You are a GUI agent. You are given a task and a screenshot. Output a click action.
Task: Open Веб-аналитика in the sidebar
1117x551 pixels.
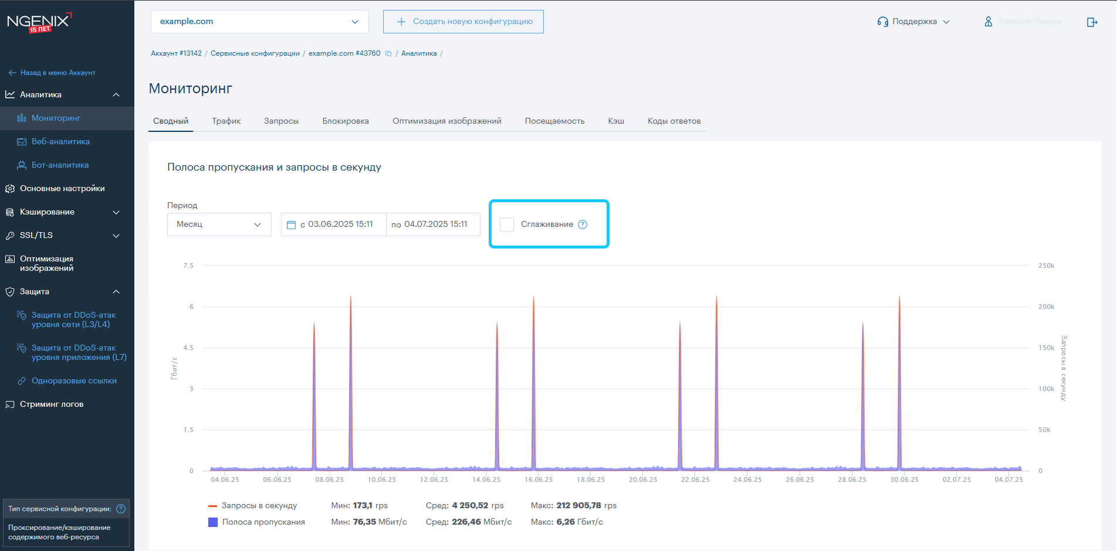[x=67, y=142]
